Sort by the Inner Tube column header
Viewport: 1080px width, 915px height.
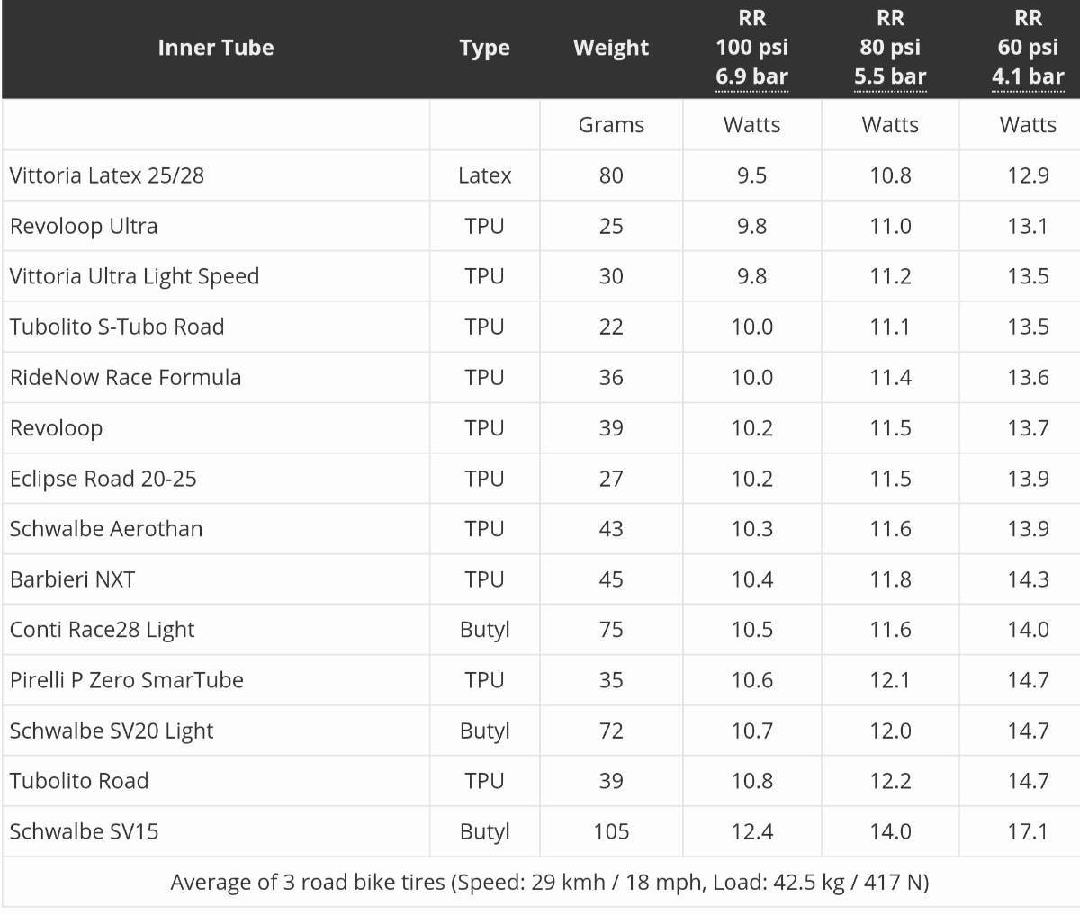216,48
